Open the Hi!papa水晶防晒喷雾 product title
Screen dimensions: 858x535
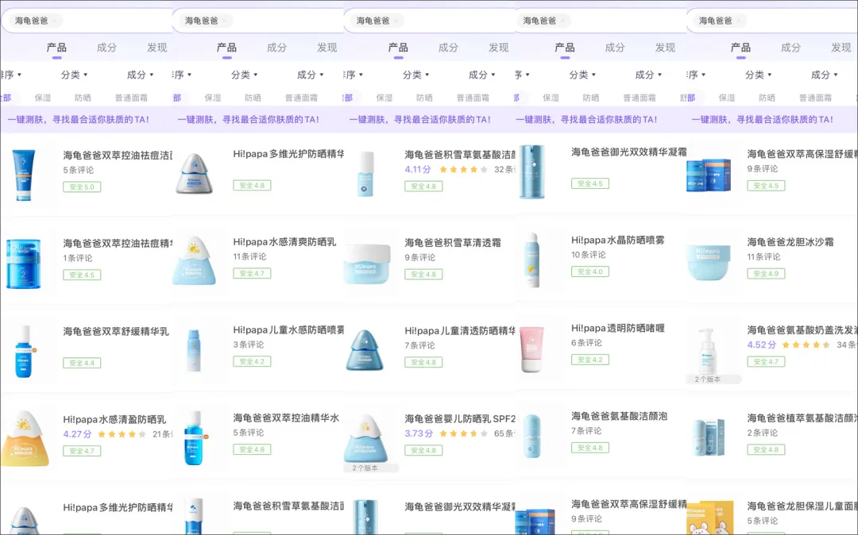click(618, 240)
